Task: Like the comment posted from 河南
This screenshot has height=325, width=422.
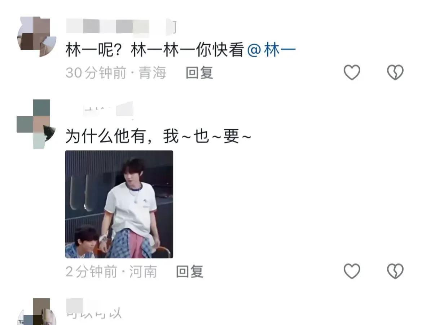Action: pyautogui.click(x=352, y=271)
